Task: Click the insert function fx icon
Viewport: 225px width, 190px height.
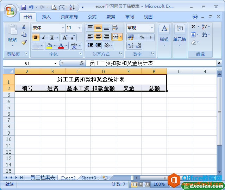Action: click(82, 63)
